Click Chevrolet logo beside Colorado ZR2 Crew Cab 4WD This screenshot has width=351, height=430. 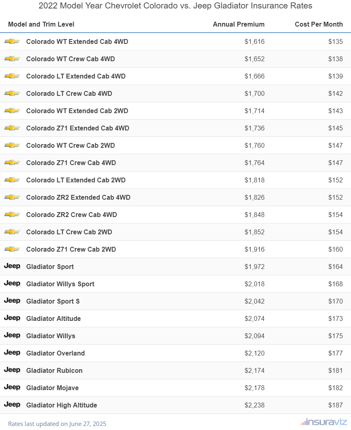click(x=12, y=214)
